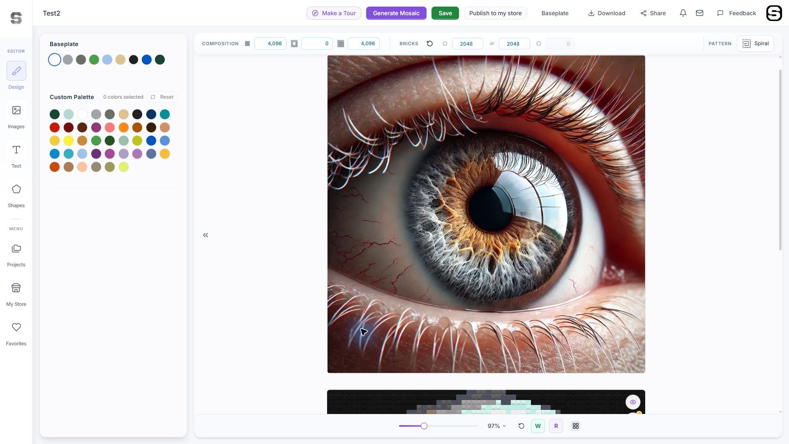Image resolution: width=789 pixels, height=444 pixels.
Task: Reset the custom palette
Action: (x=162, y=97)
